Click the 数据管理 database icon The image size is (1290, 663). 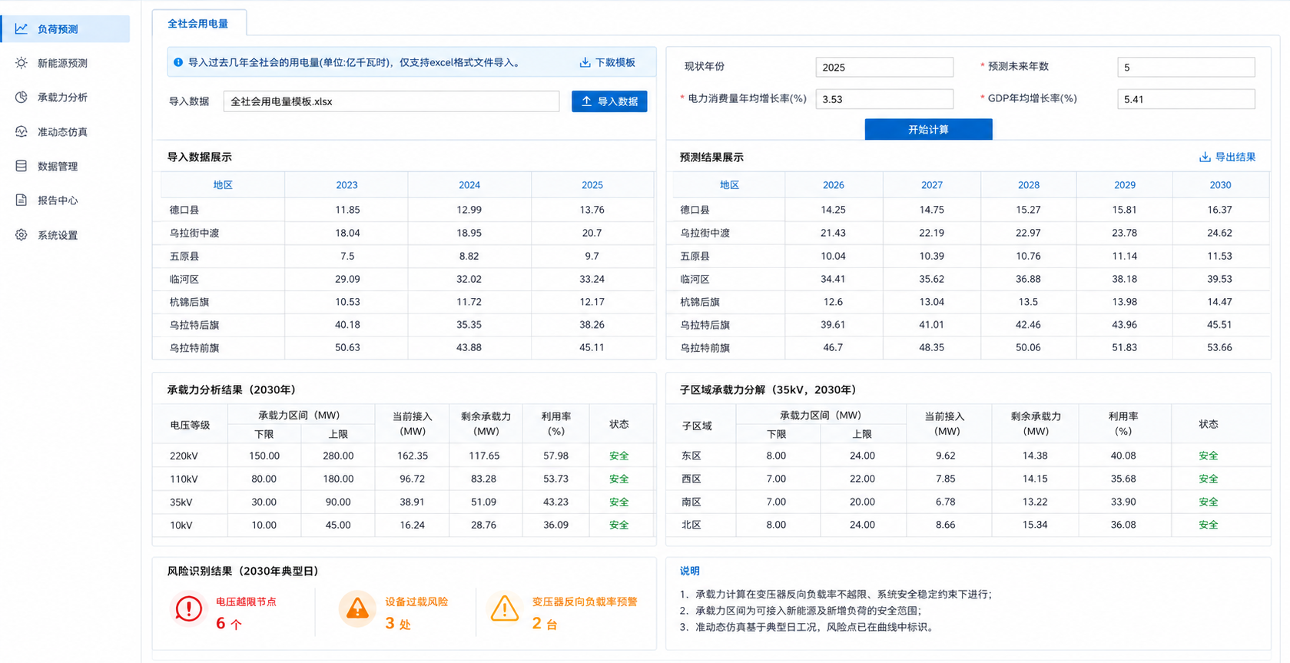(22, 166)
